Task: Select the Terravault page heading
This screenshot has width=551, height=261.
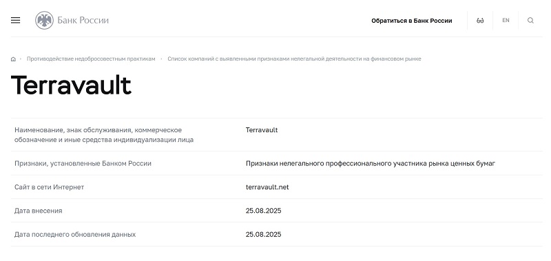Action: tap(72, 85)
